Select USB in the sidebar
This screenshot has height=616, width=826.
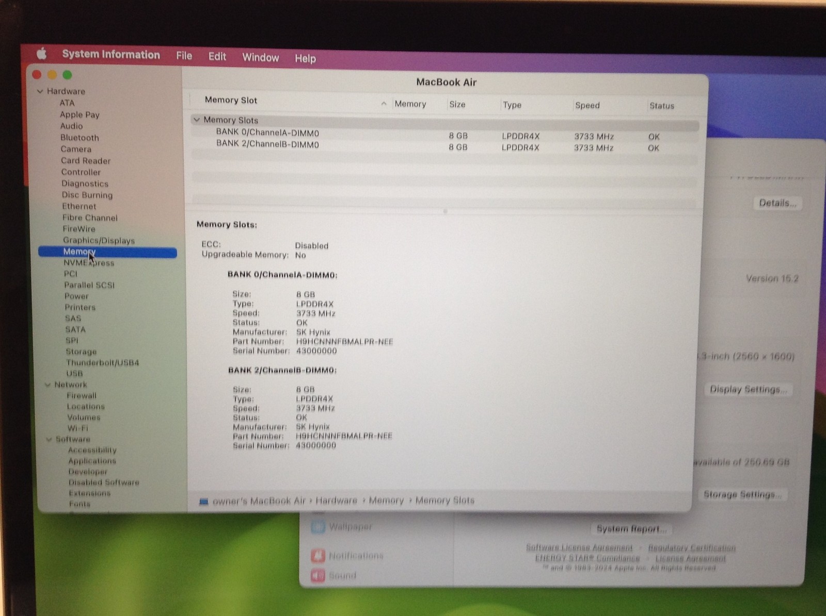(74, 373)
